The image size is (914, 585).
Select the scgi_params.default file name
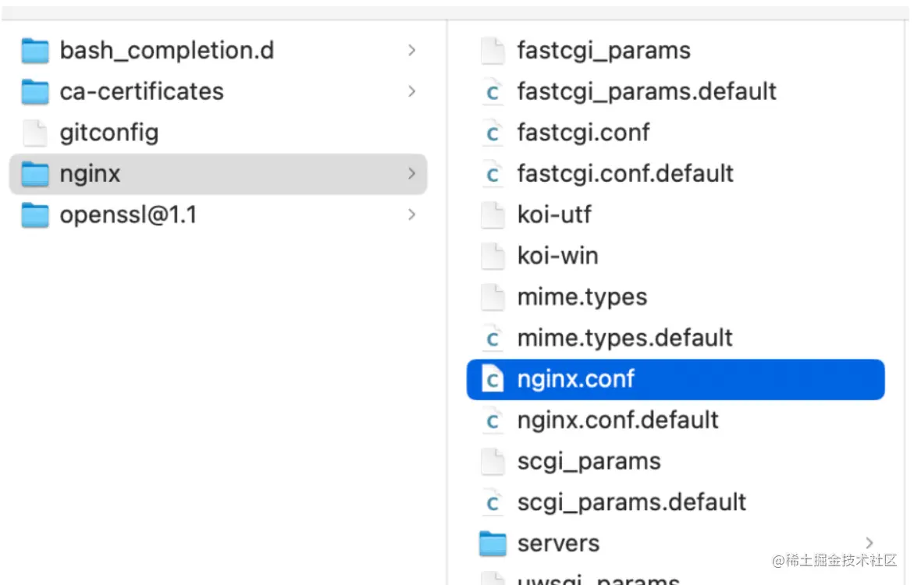(x=631, y=502)
